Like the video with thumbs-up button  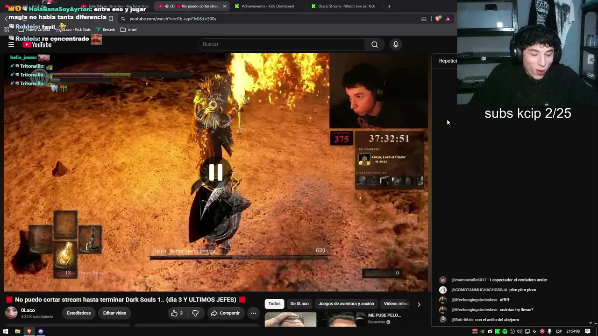177,313
